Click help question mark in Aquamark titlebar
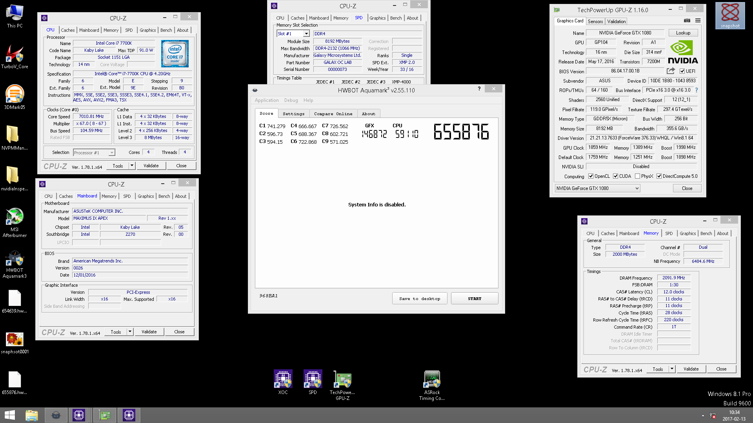This screenshot has height=423, width=753. click(479, 89)
